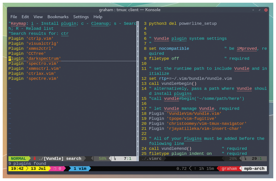The width and height of the screenshot is (276, 181).
Task: Click the '[Vundle] search' buffer name
Action: pyautogui.click(x=63, y=159)
